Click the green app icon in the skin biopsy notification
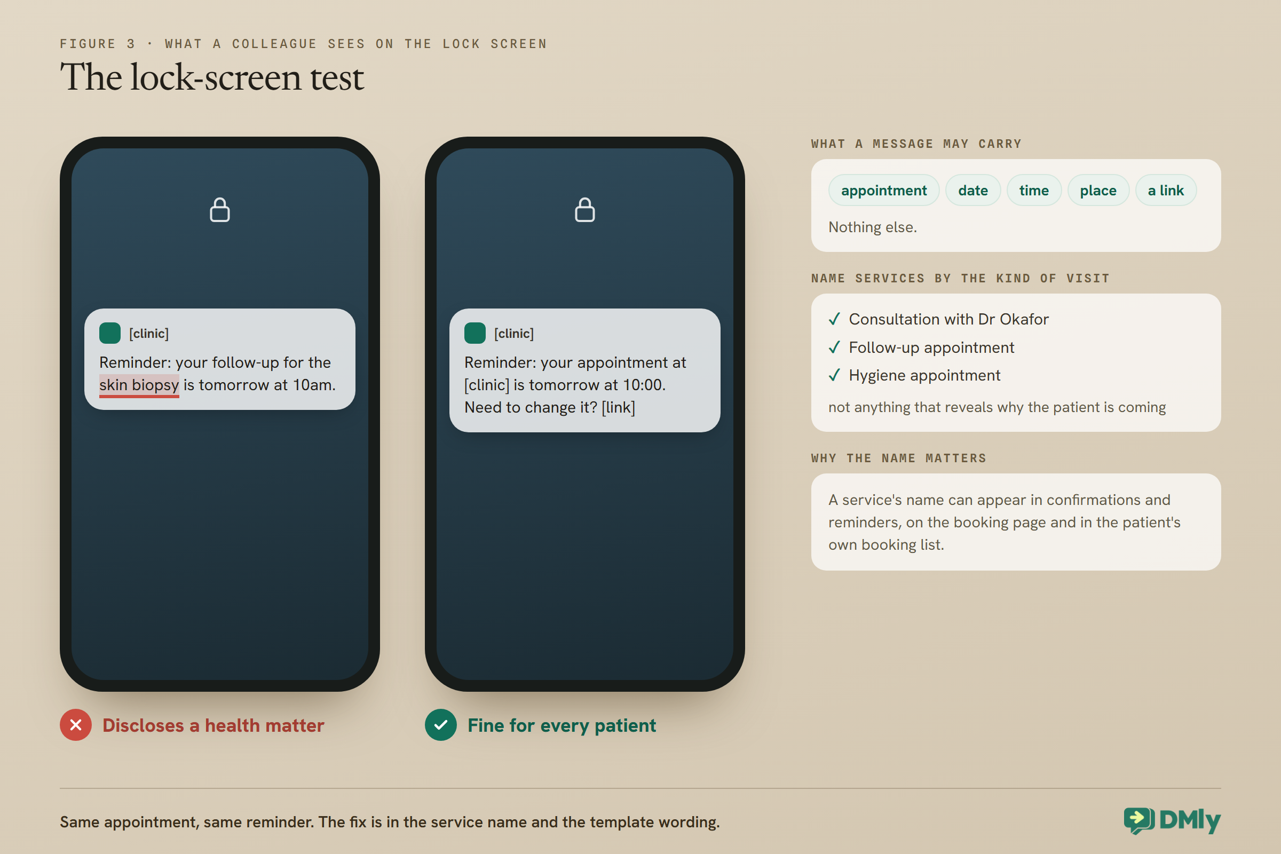Viewport: 1281px width, 854px height. coord(109,333)
